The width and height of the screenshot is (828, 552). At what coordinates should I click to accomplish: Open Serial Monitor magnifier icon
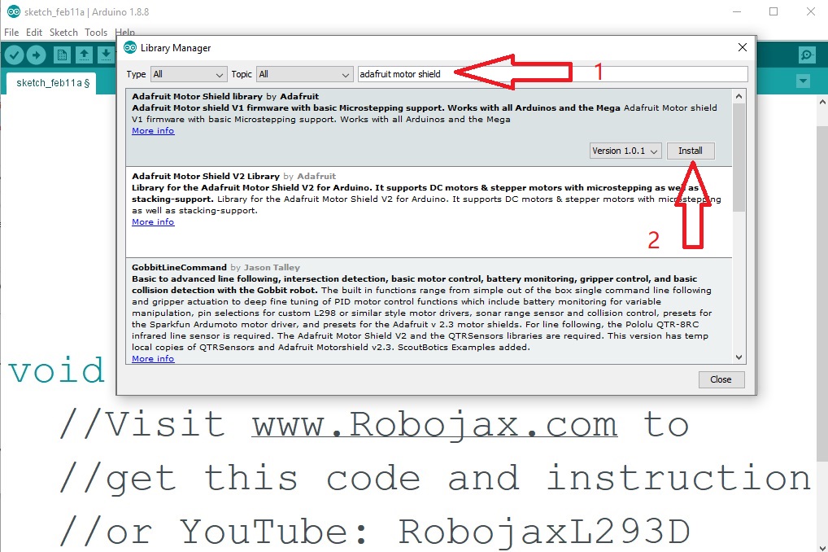[x=807, y=55]
